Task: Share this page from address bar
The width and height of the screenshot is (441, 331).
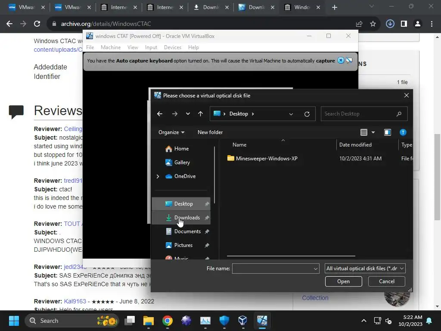Action: point(359,24)
